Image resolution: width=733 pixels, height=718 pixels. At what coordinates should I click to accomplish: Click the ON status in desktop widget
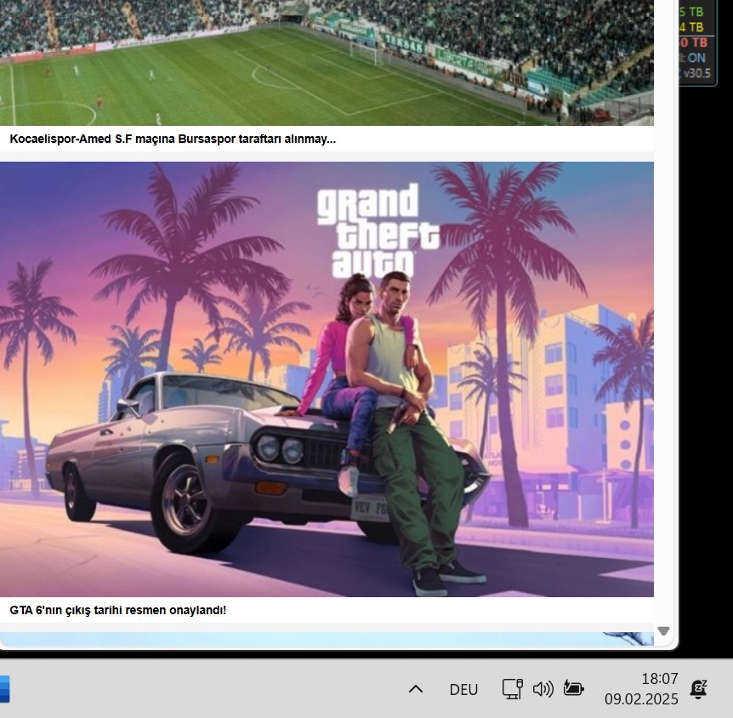click(696, 58)
